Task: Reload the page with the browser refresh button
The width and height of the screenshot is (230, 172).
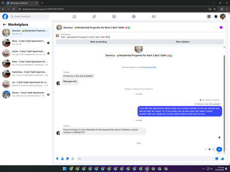Action: pyautogui.click(x=13, y=9)
